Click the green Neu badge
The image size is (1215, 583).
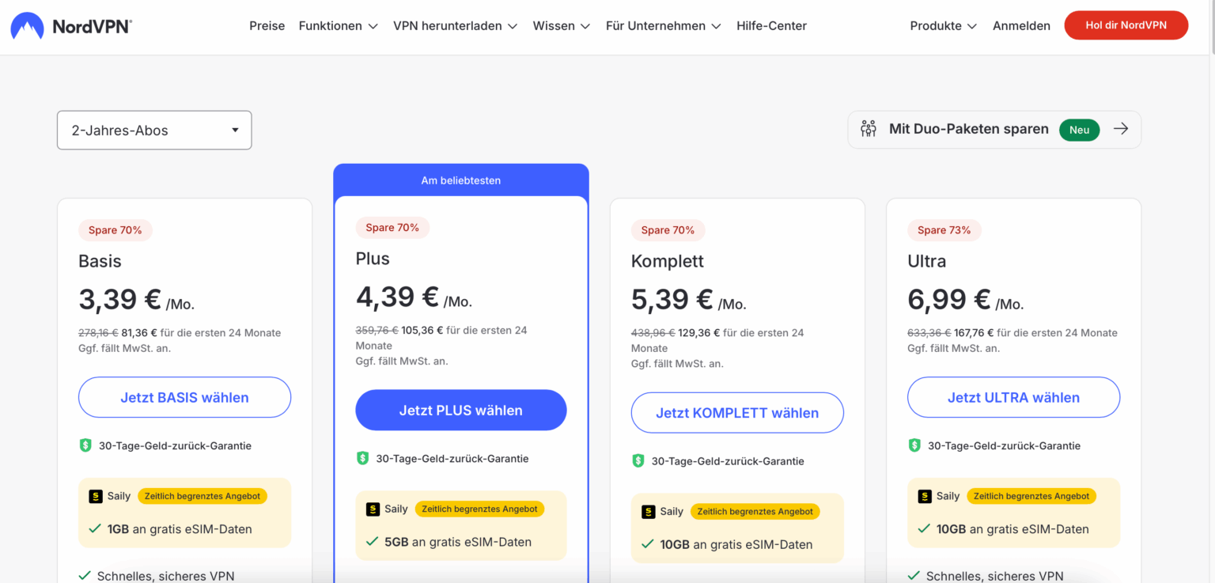1080,130
